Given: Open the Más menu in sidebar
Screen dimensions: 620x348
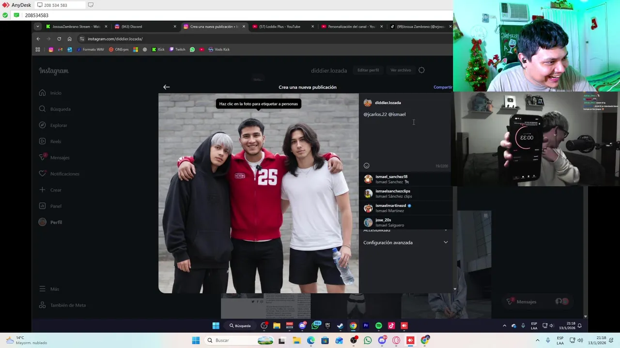Looking at the screenshot, I should (x=49, y=289).
